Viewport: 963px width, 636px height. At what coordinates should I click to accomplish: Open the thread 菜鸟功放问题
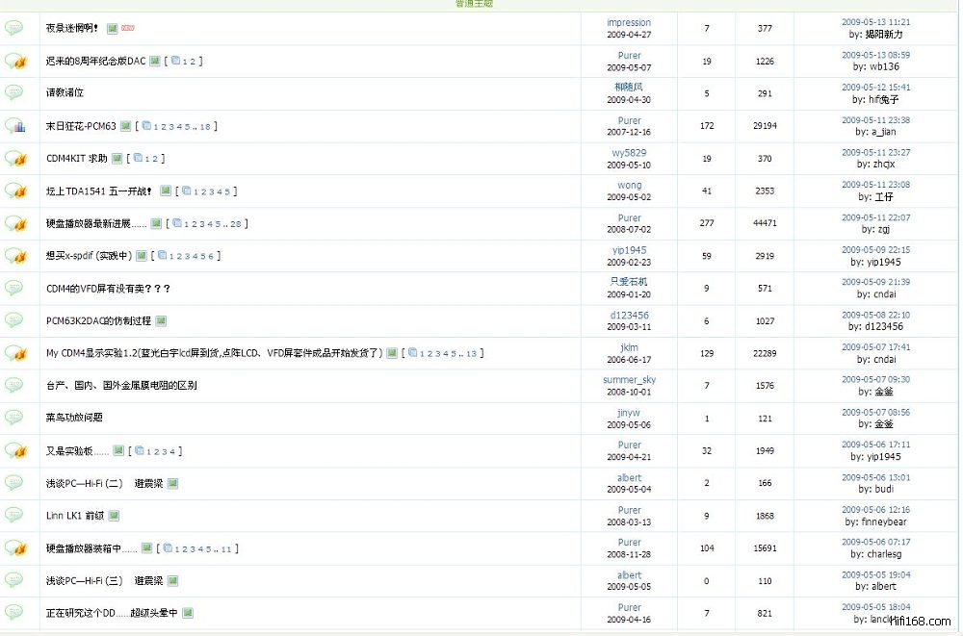(74, 418)
